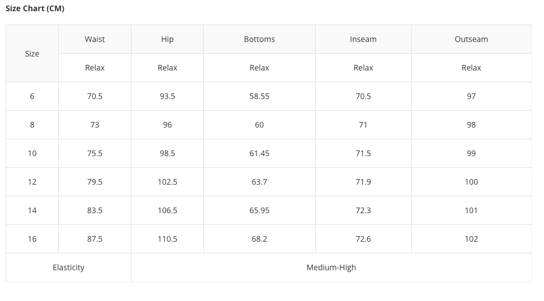Click outseam value 101 for size 14
This screenshot has height=301, width=544.
pos(471,210)
